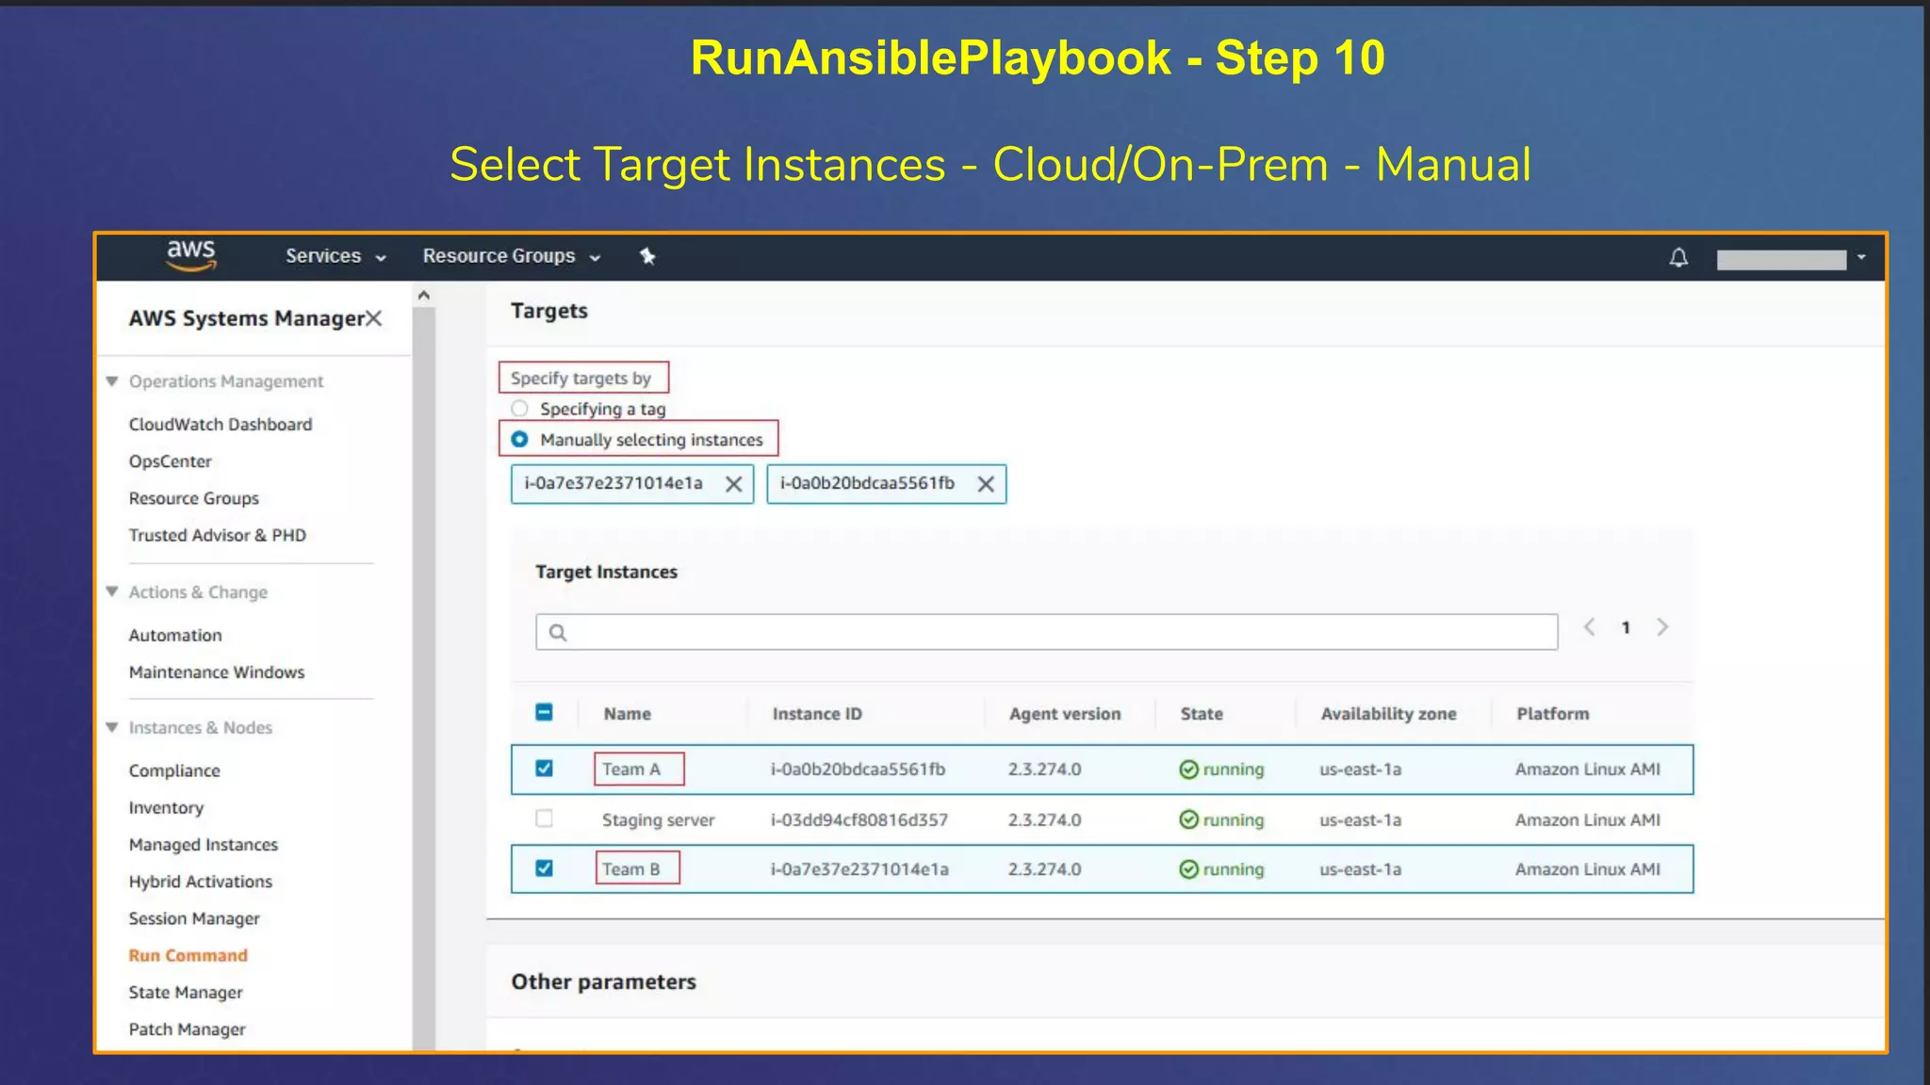Go to Automation
Viewport: 1930px width, 1085px height.
point(175,636)
